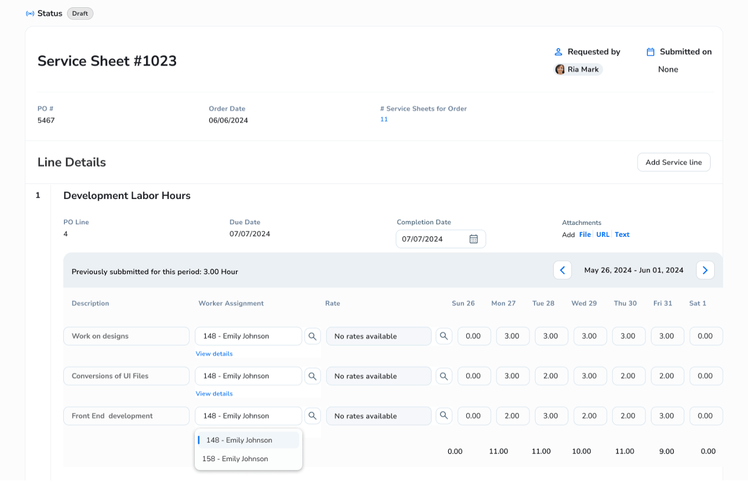Click the PO number 5467

click(46, 121)
